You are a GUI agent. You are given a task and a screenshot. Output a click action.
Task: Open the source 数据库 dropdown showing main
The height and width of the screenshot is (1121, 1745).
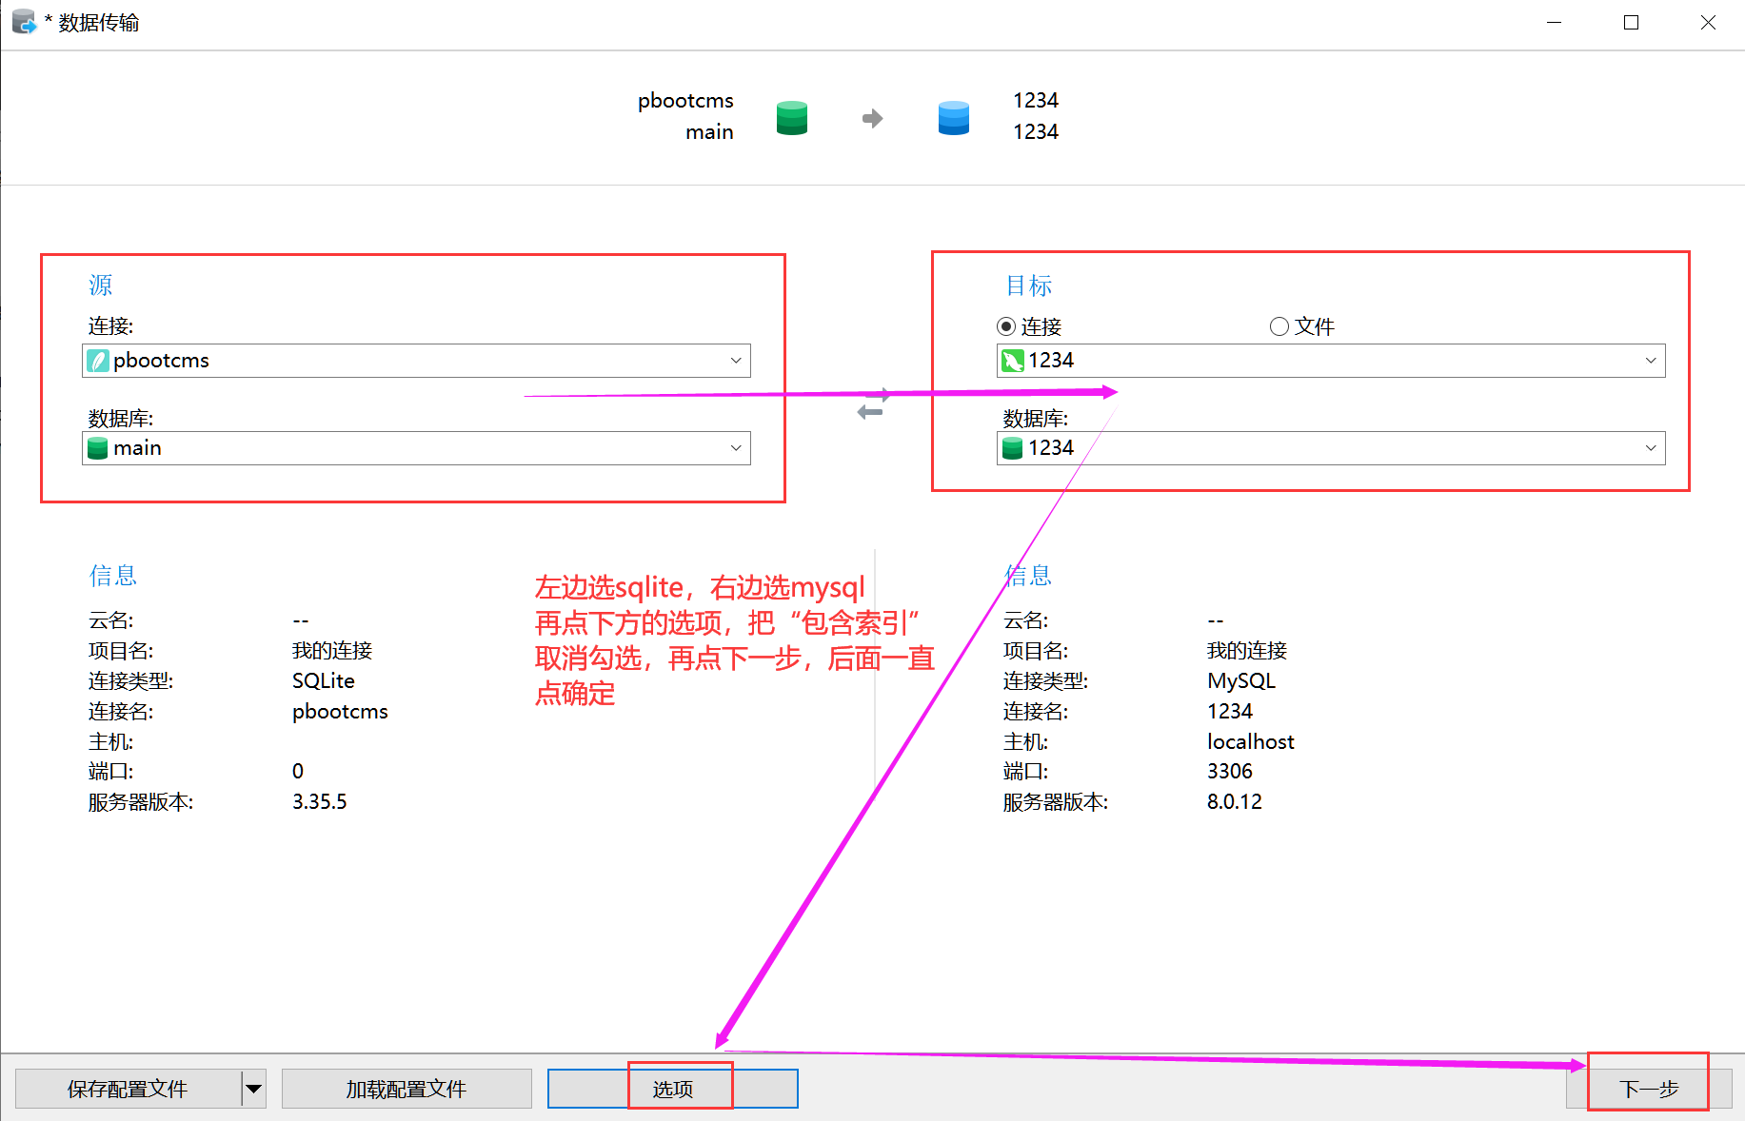736,448
